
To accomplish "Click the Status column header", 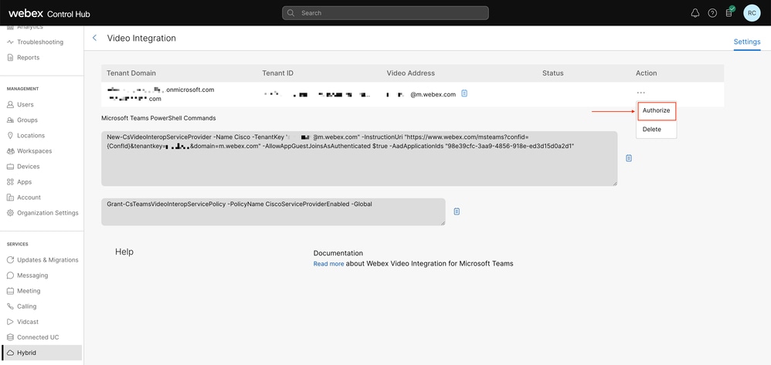I will pos(552,73).
